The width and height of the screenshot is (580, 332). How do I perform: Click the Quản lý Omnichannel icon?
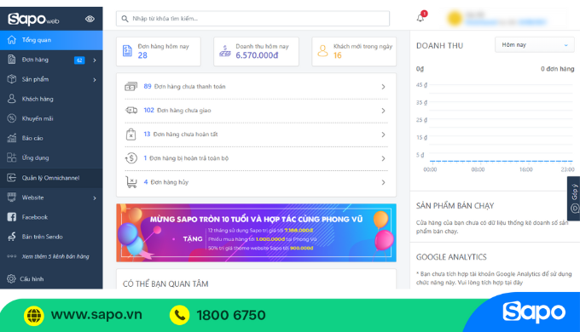coord(12,178)
